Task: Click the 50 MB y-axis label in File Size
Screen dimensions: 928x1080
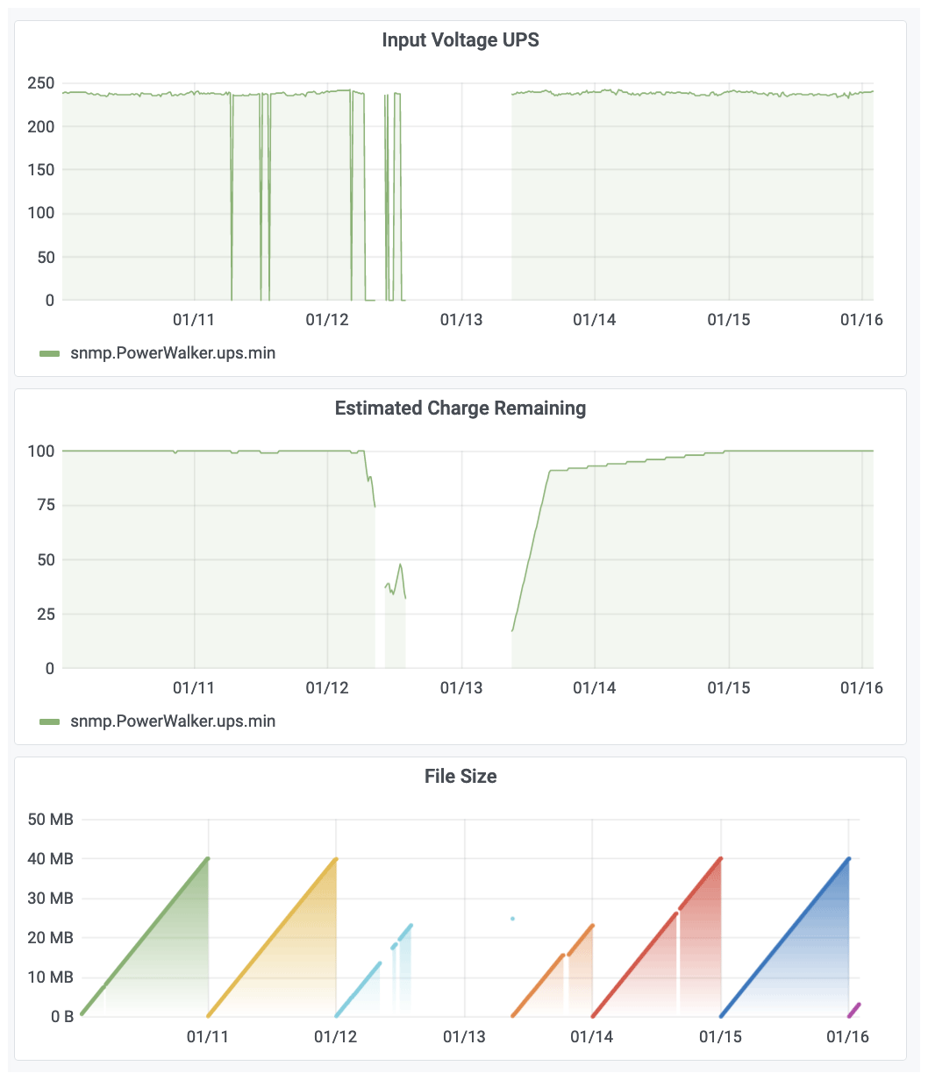Action: click(x=51, y=820)
